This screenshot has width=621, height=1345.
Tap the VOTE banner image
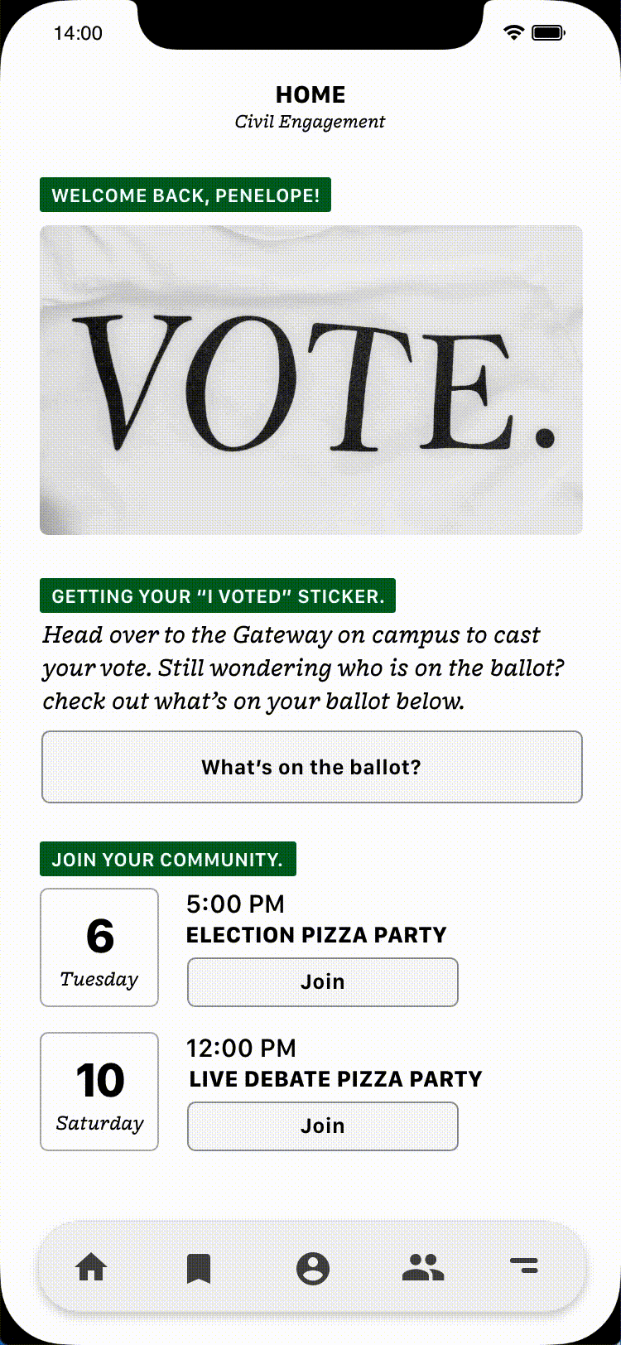click(x=311, y=380)
